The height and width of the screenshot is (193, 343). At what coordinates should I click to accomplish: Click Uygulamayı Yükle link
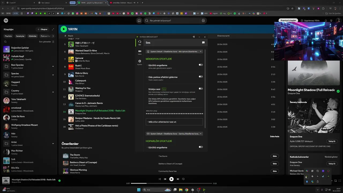pyautogui.click(x=310, y=20)
